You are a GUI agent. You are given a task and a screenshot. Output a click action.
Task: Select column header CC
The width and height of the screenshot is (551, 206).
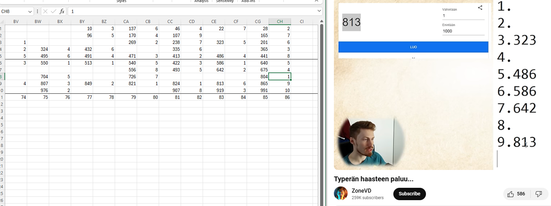(170, 21)
